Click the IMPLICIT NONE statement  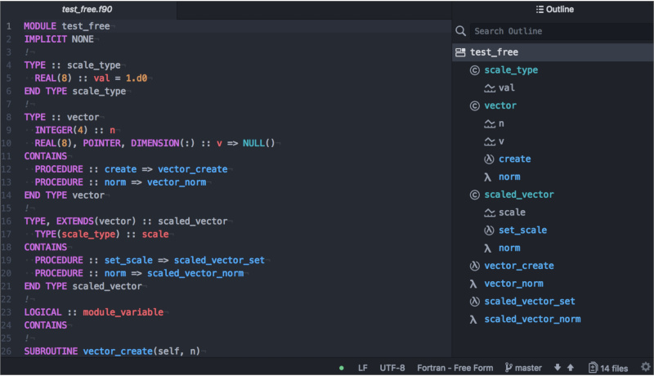59,39
